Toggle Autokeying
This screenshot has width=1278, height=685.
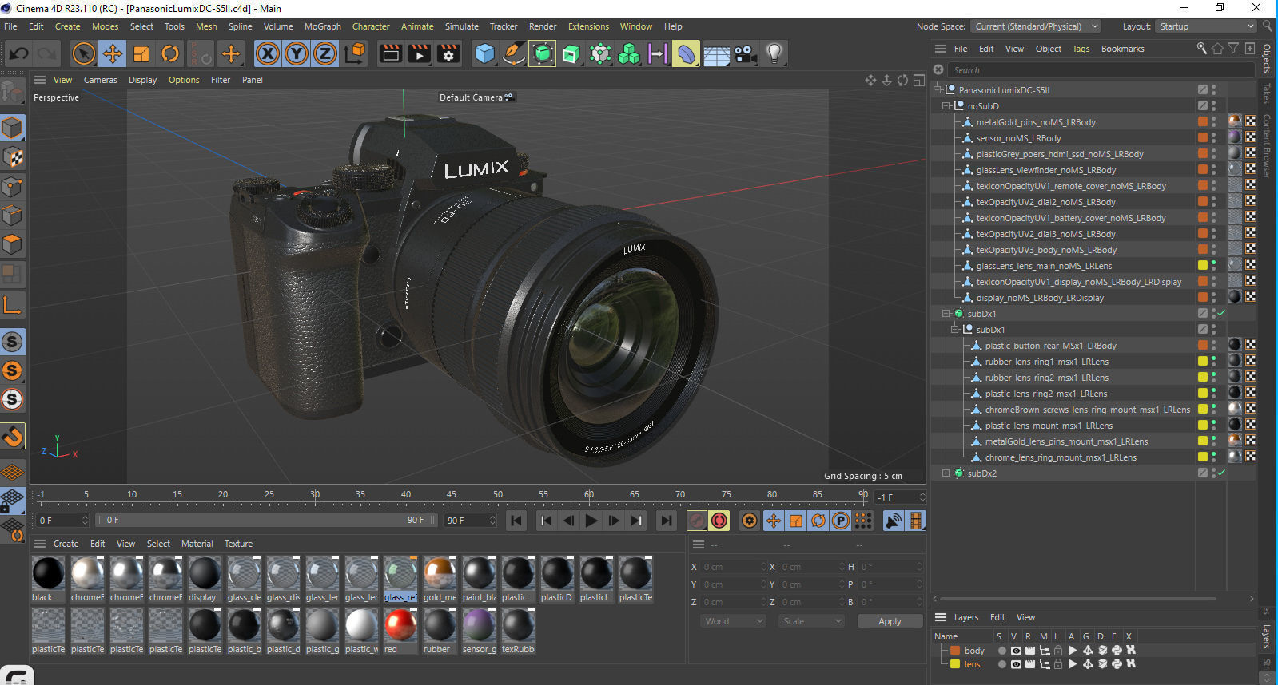click(719, 521)
